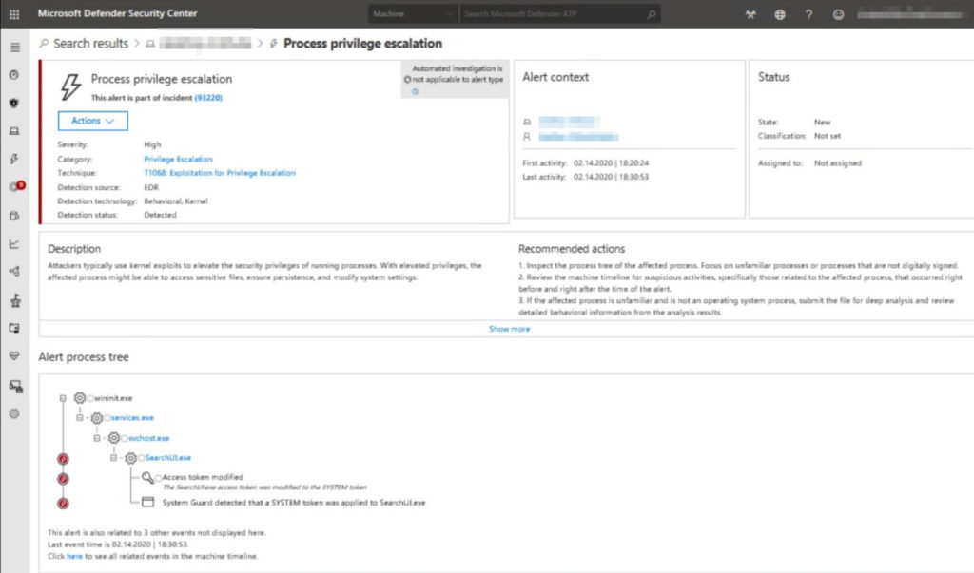Select the Dashboards icon in the left sidebar
974x573 pixels.
13,74
